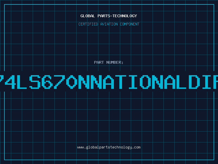The width and height of the screenshot is (218, 164).
Task: Click the PART NUMBER: label
Action: click(109, 62)
